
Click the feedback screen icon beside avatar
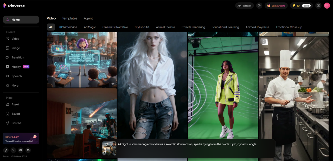click(318, 6)
